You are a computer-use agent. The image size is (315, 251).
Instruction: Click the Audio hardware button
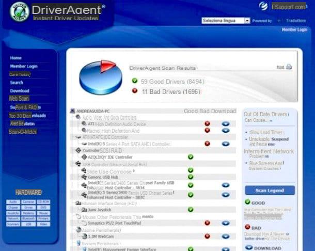[x=13, y=202]
